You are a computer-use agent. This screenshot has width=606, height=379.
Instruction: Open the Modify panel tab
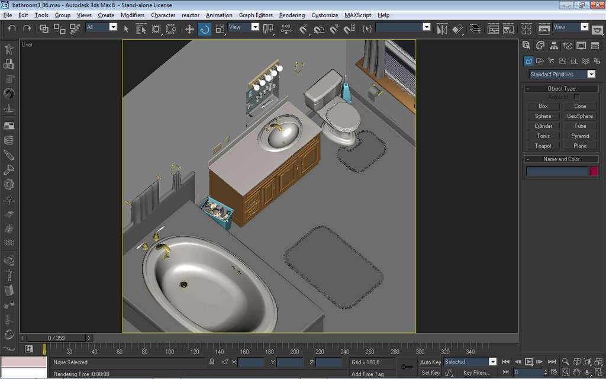pos(540,46)
